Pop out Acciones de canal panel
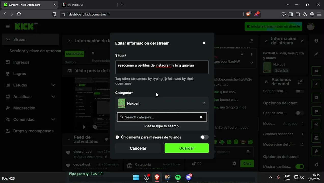324x183 pixels. [x=300, y=82]
